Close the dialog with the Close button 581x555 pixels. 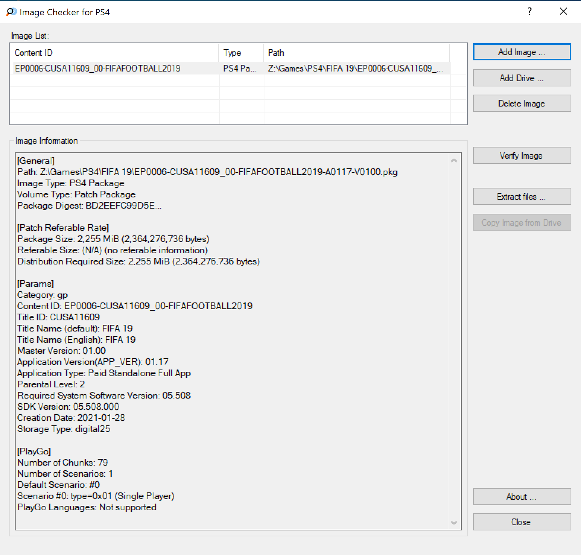click(522, 522)
